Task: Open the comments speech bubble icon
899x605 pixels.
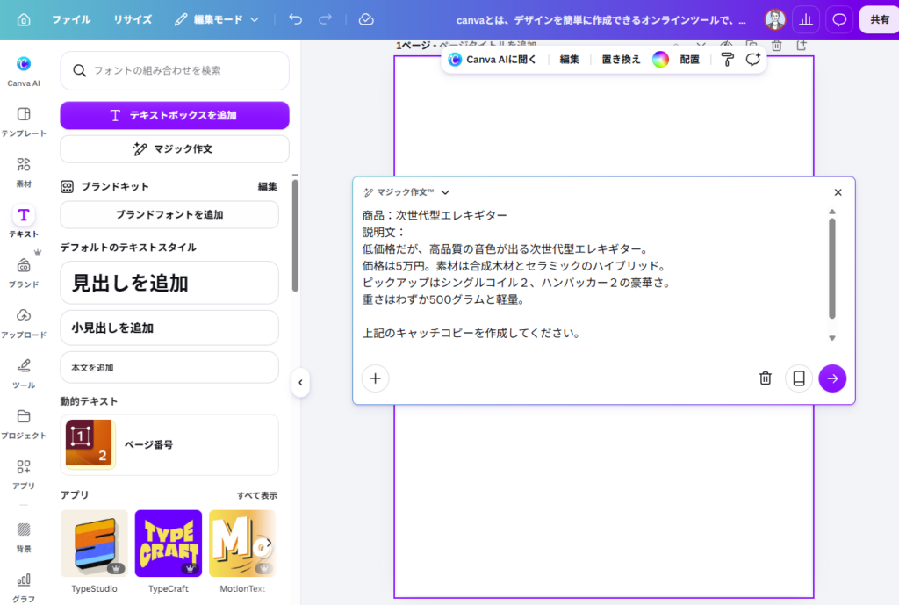Action: coord(839,19)
